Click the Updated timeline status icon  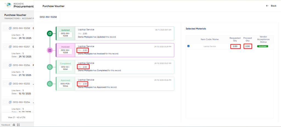[x=50, y=34]
